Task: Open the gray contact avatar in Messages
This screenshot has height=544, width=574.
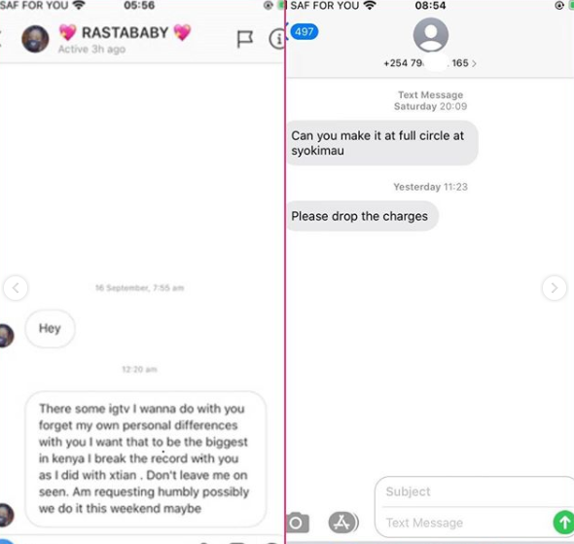Action: pos(430,35)
